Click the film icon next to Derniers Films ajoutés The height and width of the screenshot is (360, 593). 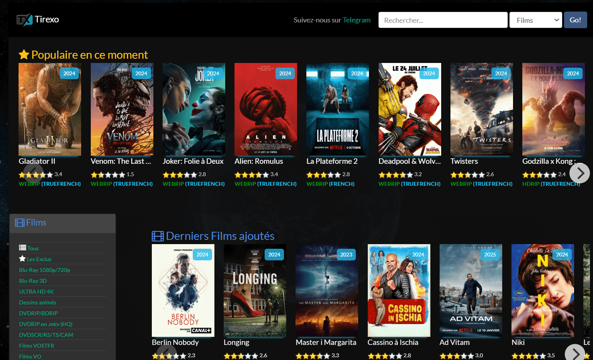158,236
